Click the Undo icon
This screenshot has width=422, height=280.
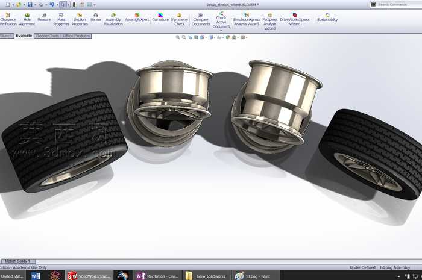tap(52, 5)
